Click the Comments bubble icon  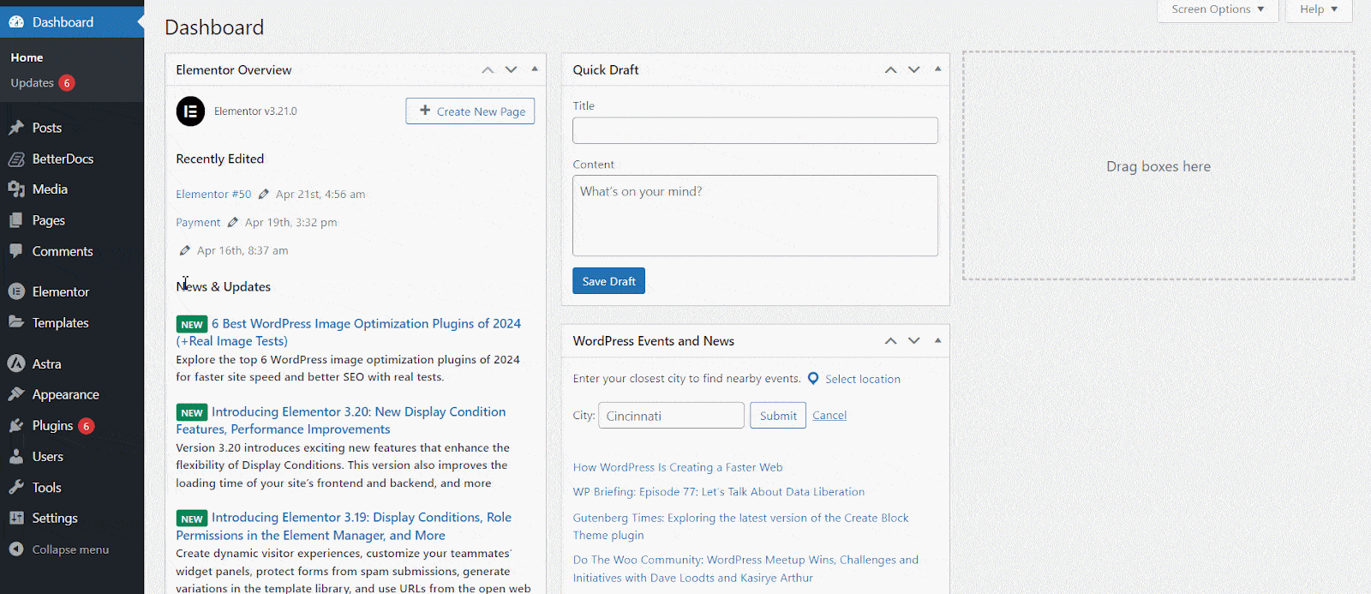[x=16, y=251]
